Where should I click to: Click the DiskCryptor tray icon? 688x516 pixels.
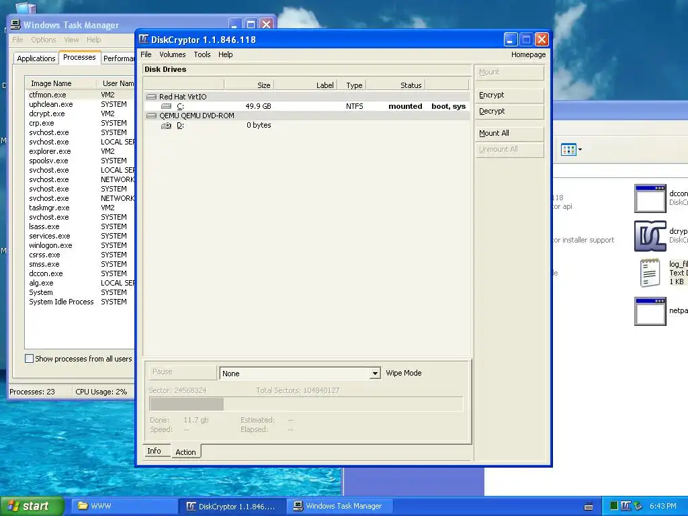pos(626,506)
